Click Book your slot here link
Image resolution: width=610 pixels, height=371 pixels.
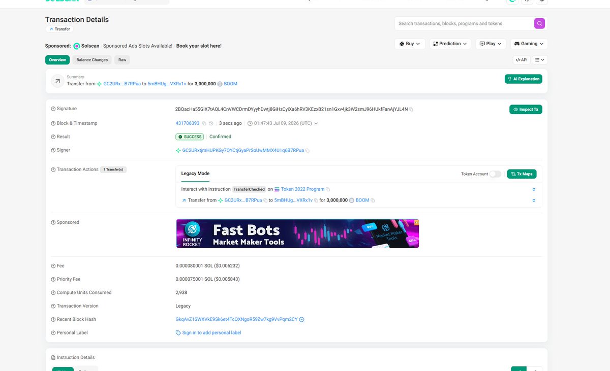click(x=199, y=46)
